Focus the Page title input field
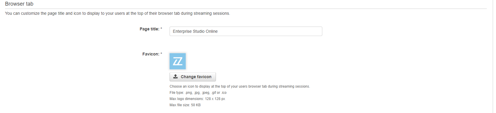496x113 pixels. pyautogui.click(x=246, y=31)
